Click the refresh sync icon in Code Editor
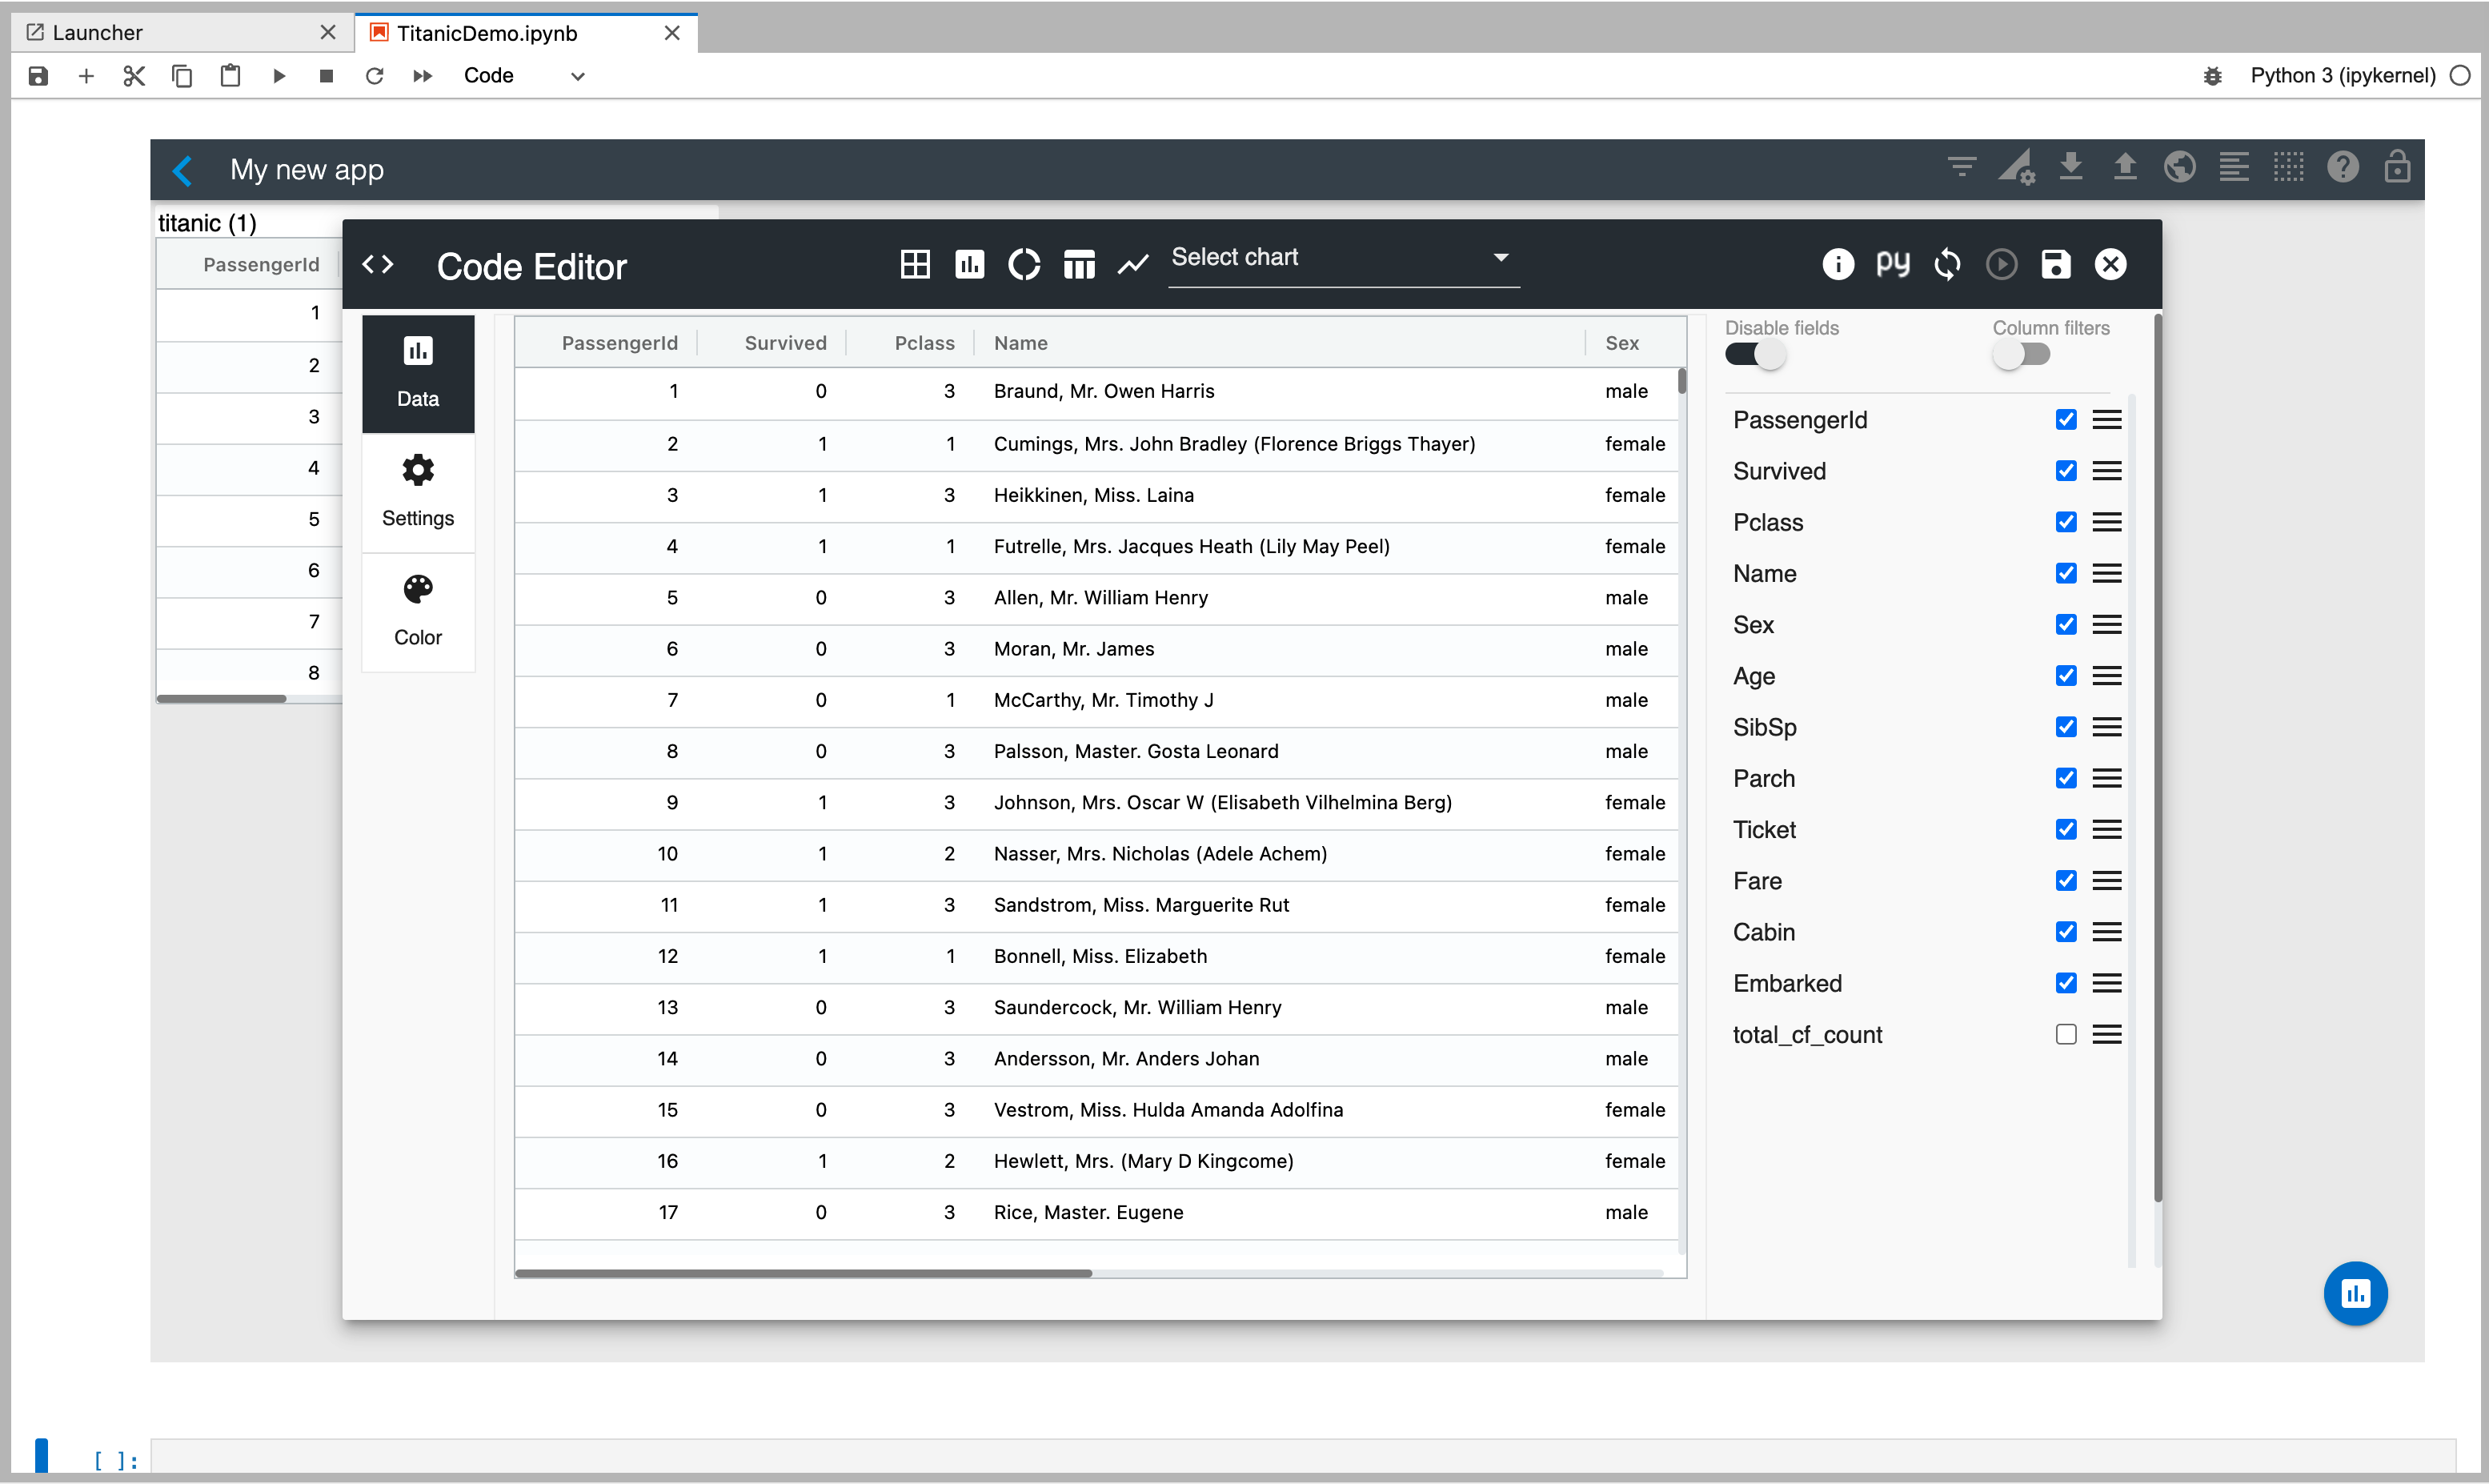Viewport: 2489px width, 1484px height. coord(1946,264)
